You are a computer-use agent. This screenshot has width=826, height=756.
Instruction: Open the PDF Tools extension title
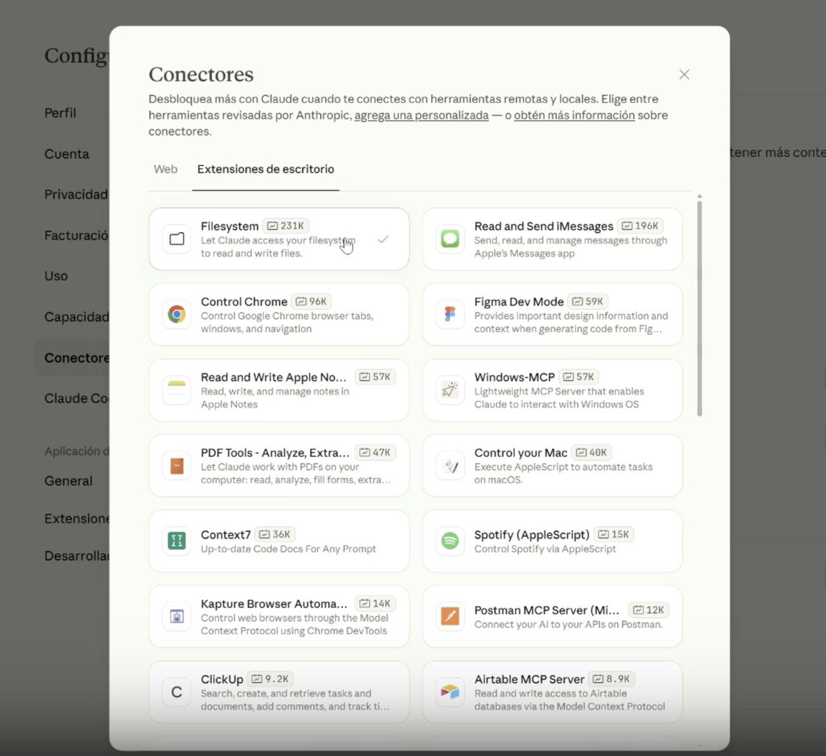point(275,452)
